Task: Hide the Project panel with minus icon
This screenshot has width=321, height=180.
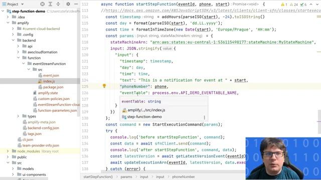Action: [76, 4]
